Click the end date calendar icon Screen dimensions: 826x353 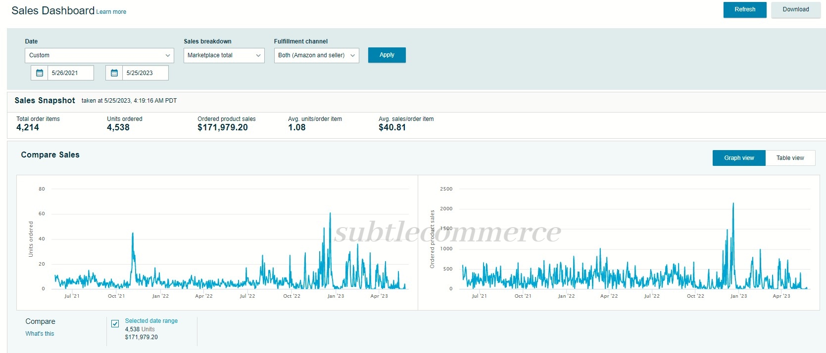point(114,73)
